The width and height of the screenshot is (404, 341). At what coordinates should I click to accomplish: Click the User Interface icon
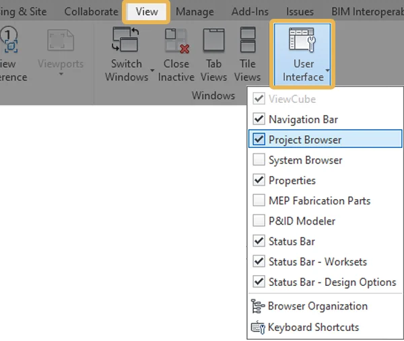(303, 40)
